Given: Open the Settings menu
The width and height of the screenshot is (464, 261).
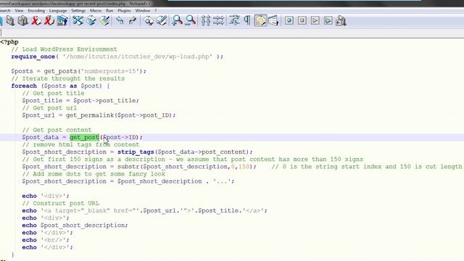Looking at the screenshot, I should tap(78, 11).
